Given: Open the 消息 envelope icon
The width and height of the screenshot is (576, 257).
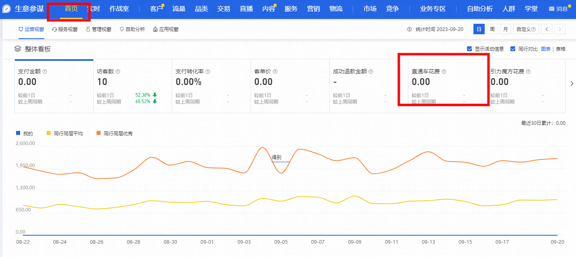Looking at the screenshot, I should (x=551, y=9).
